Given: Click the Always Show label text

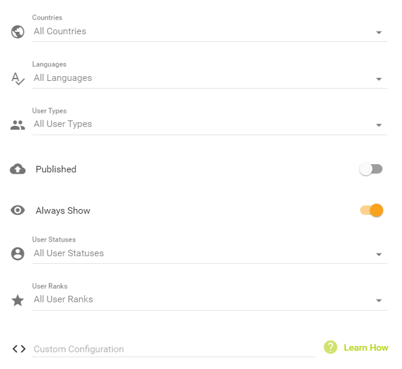Looking at the screenshot, I should pyautogui.click(x=63, y=211).
